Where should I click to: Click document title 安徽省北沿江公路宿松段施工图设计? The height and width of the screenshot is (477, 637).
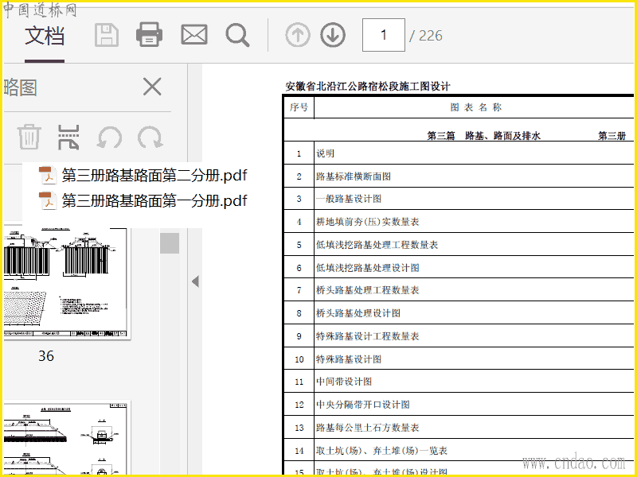pos(368,87)
